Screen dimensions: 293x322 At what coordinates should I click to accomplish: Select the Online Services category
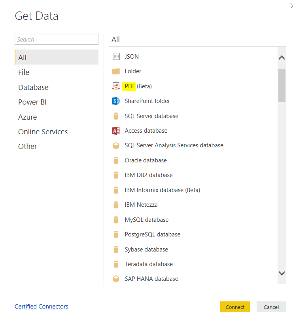click(x=57, y=131)
